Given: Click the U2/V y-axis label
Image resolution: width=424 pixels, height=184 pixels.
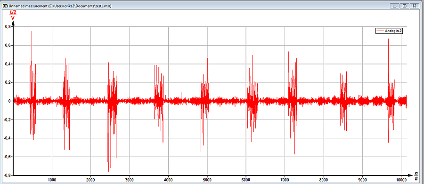Looking at the screenshot, I should point(13,15).
